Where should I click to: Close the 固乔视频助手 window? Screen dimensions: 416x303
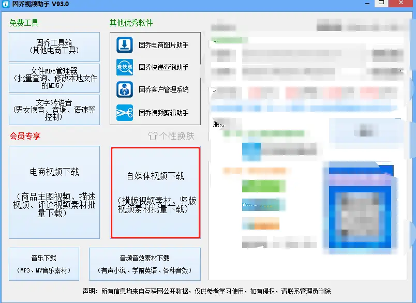pyautogui.click(x=401, y=3)
